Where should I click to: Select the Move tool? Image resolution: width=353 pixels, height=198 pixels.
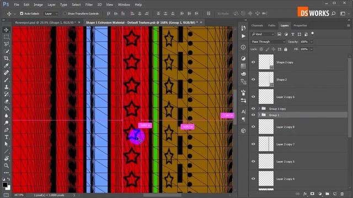6,30
